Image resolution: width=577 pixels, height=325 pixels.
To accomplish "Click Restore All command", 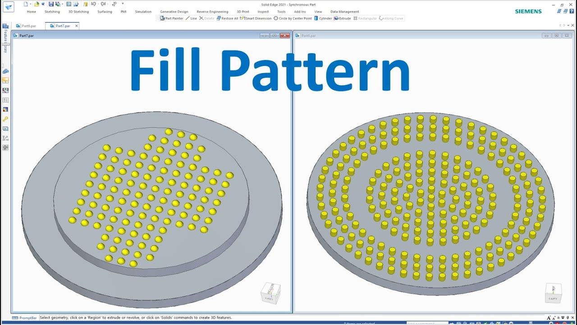I will pyautogui.click(x=227, y=19).
